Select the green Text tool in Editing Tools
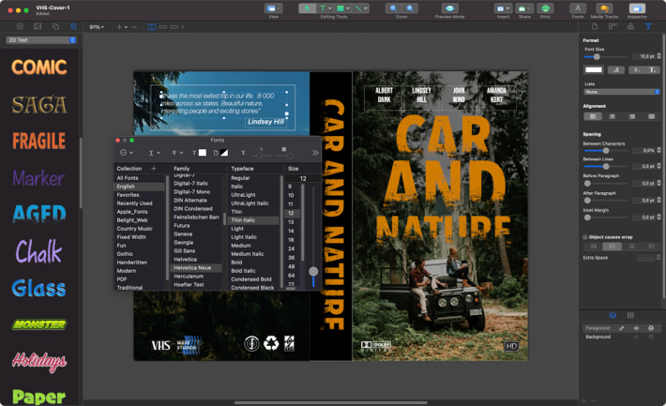666x406 pixels. (x=323, y=8)
